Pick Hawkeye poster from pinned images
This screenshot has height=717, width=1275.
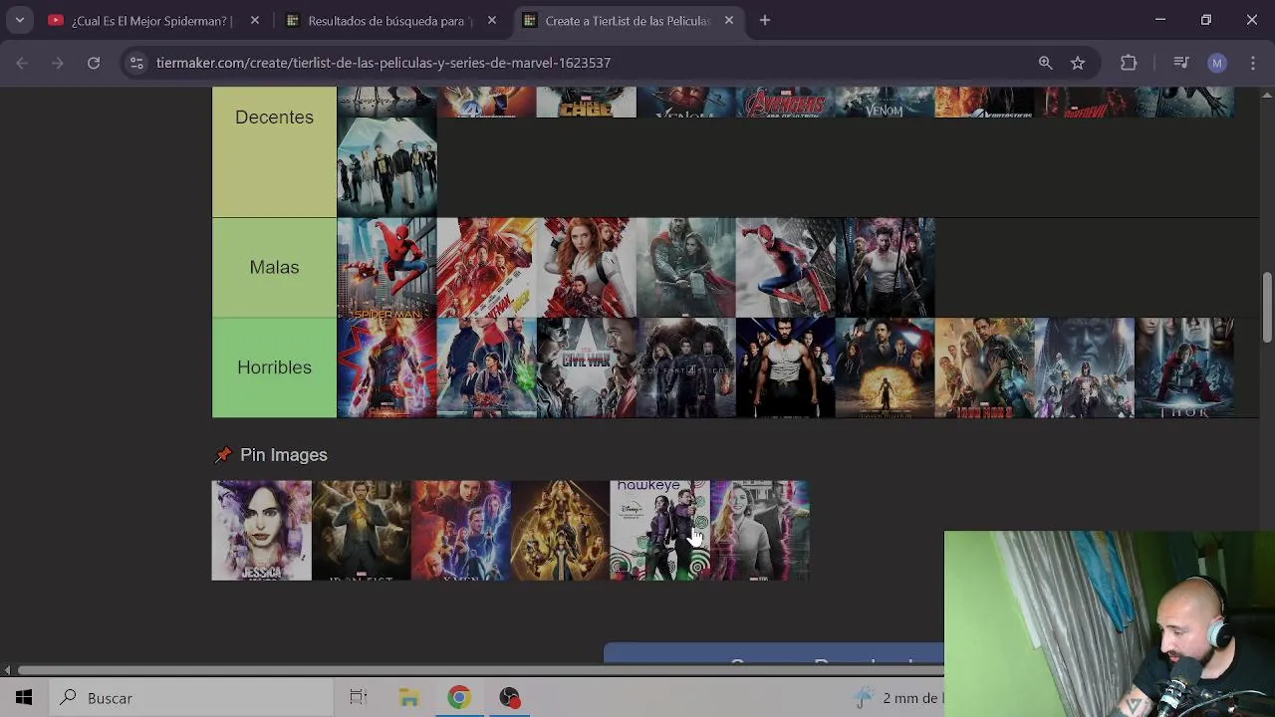659,531
